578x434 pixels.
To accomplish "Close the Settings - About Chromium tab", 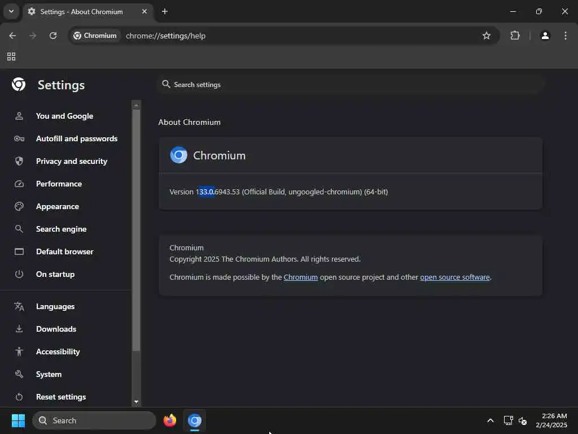I will (x=144, y=11).
